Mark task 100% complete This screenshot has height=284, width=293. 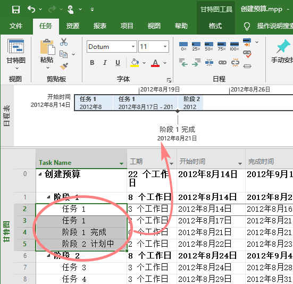(x=235, y=46)
